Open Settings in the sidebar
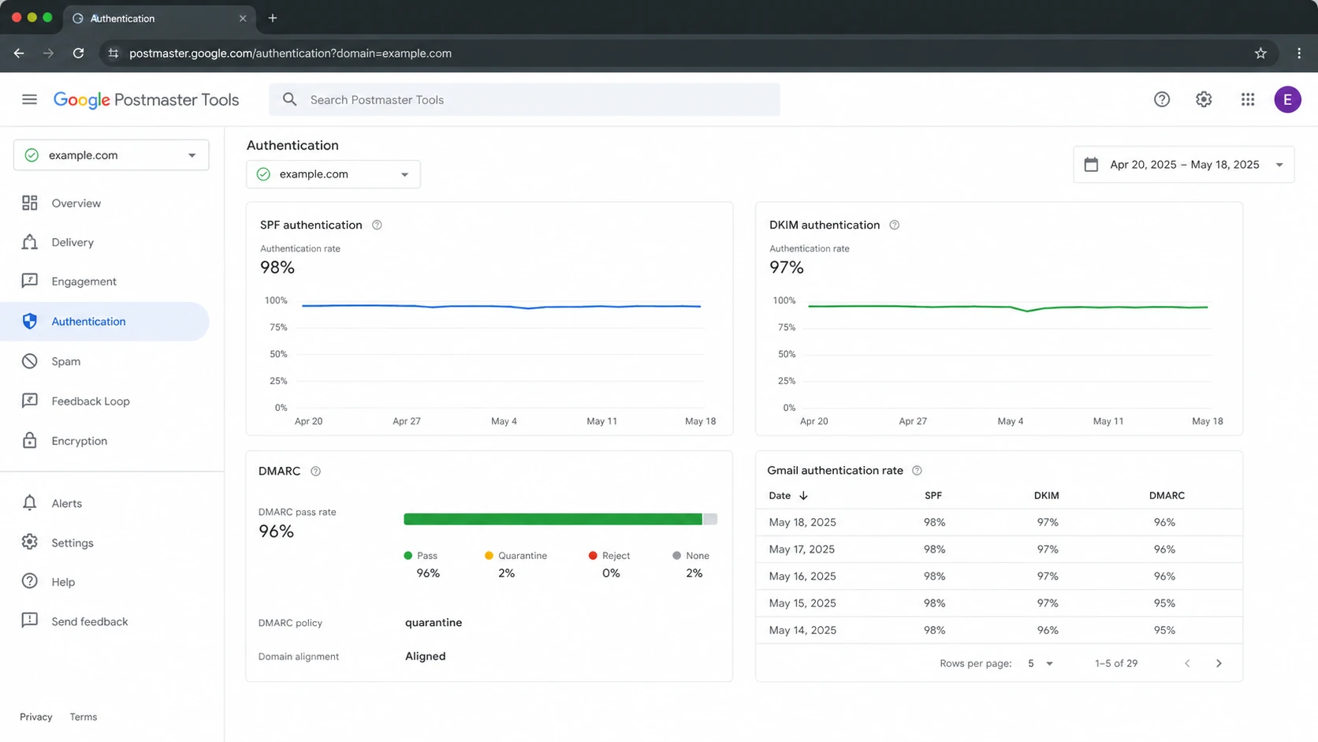The image size is (1318, 742). coord(73,543)
